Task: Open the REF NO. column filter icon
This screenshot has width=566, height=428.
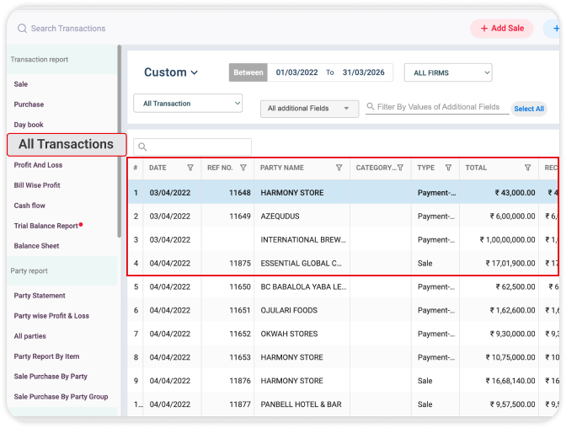Action: coord(243,168)
